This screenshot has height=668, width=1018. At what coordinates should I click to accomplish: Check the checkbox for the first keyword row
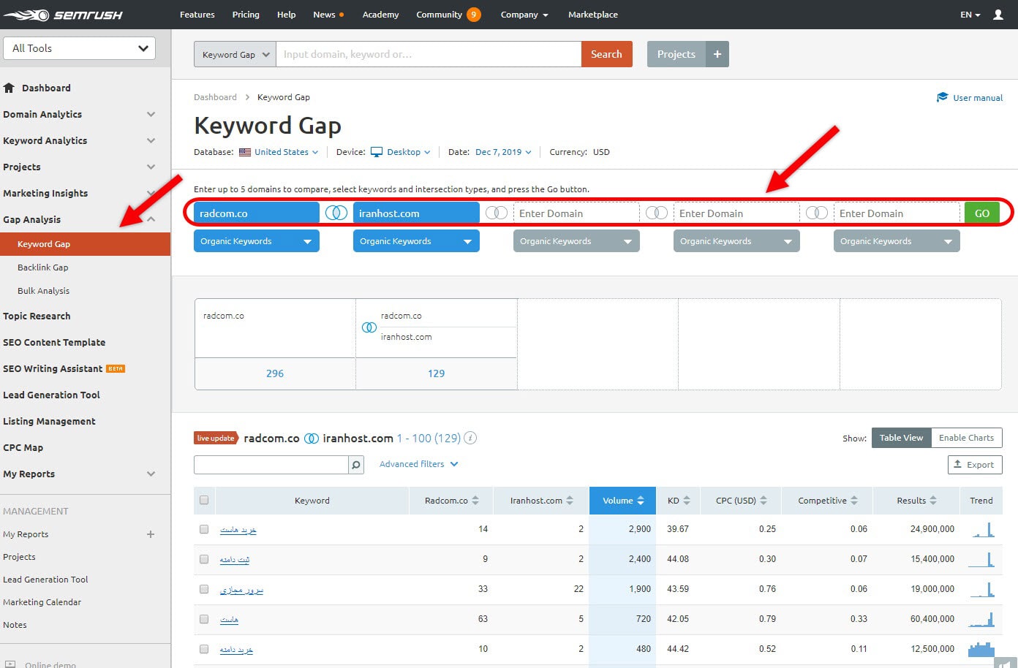coord(204,529)
